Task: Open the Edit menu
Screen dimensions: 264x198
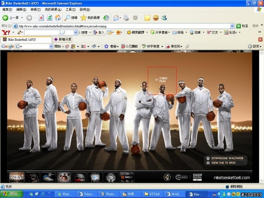Action: click(x=21, y=9)
